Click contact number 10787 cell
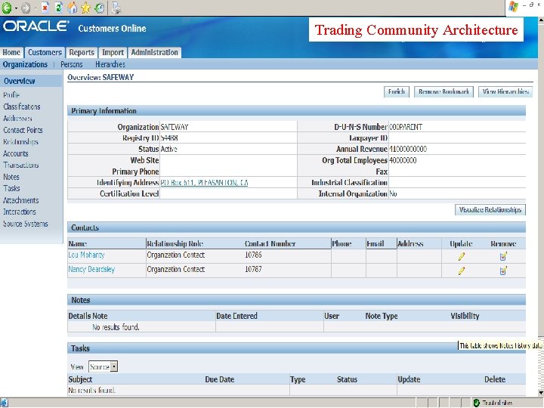The height and width of the screenshot is (408, 544). point(253,269)
